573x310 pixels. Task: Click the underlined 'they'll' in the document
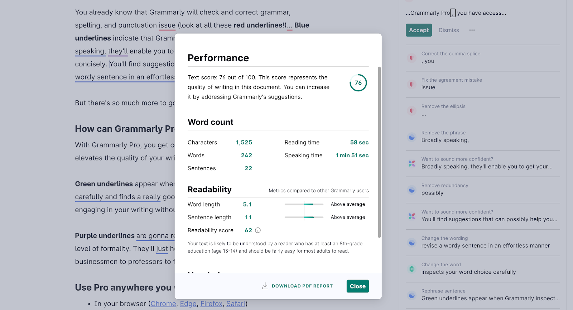click(x=118, y=51)
